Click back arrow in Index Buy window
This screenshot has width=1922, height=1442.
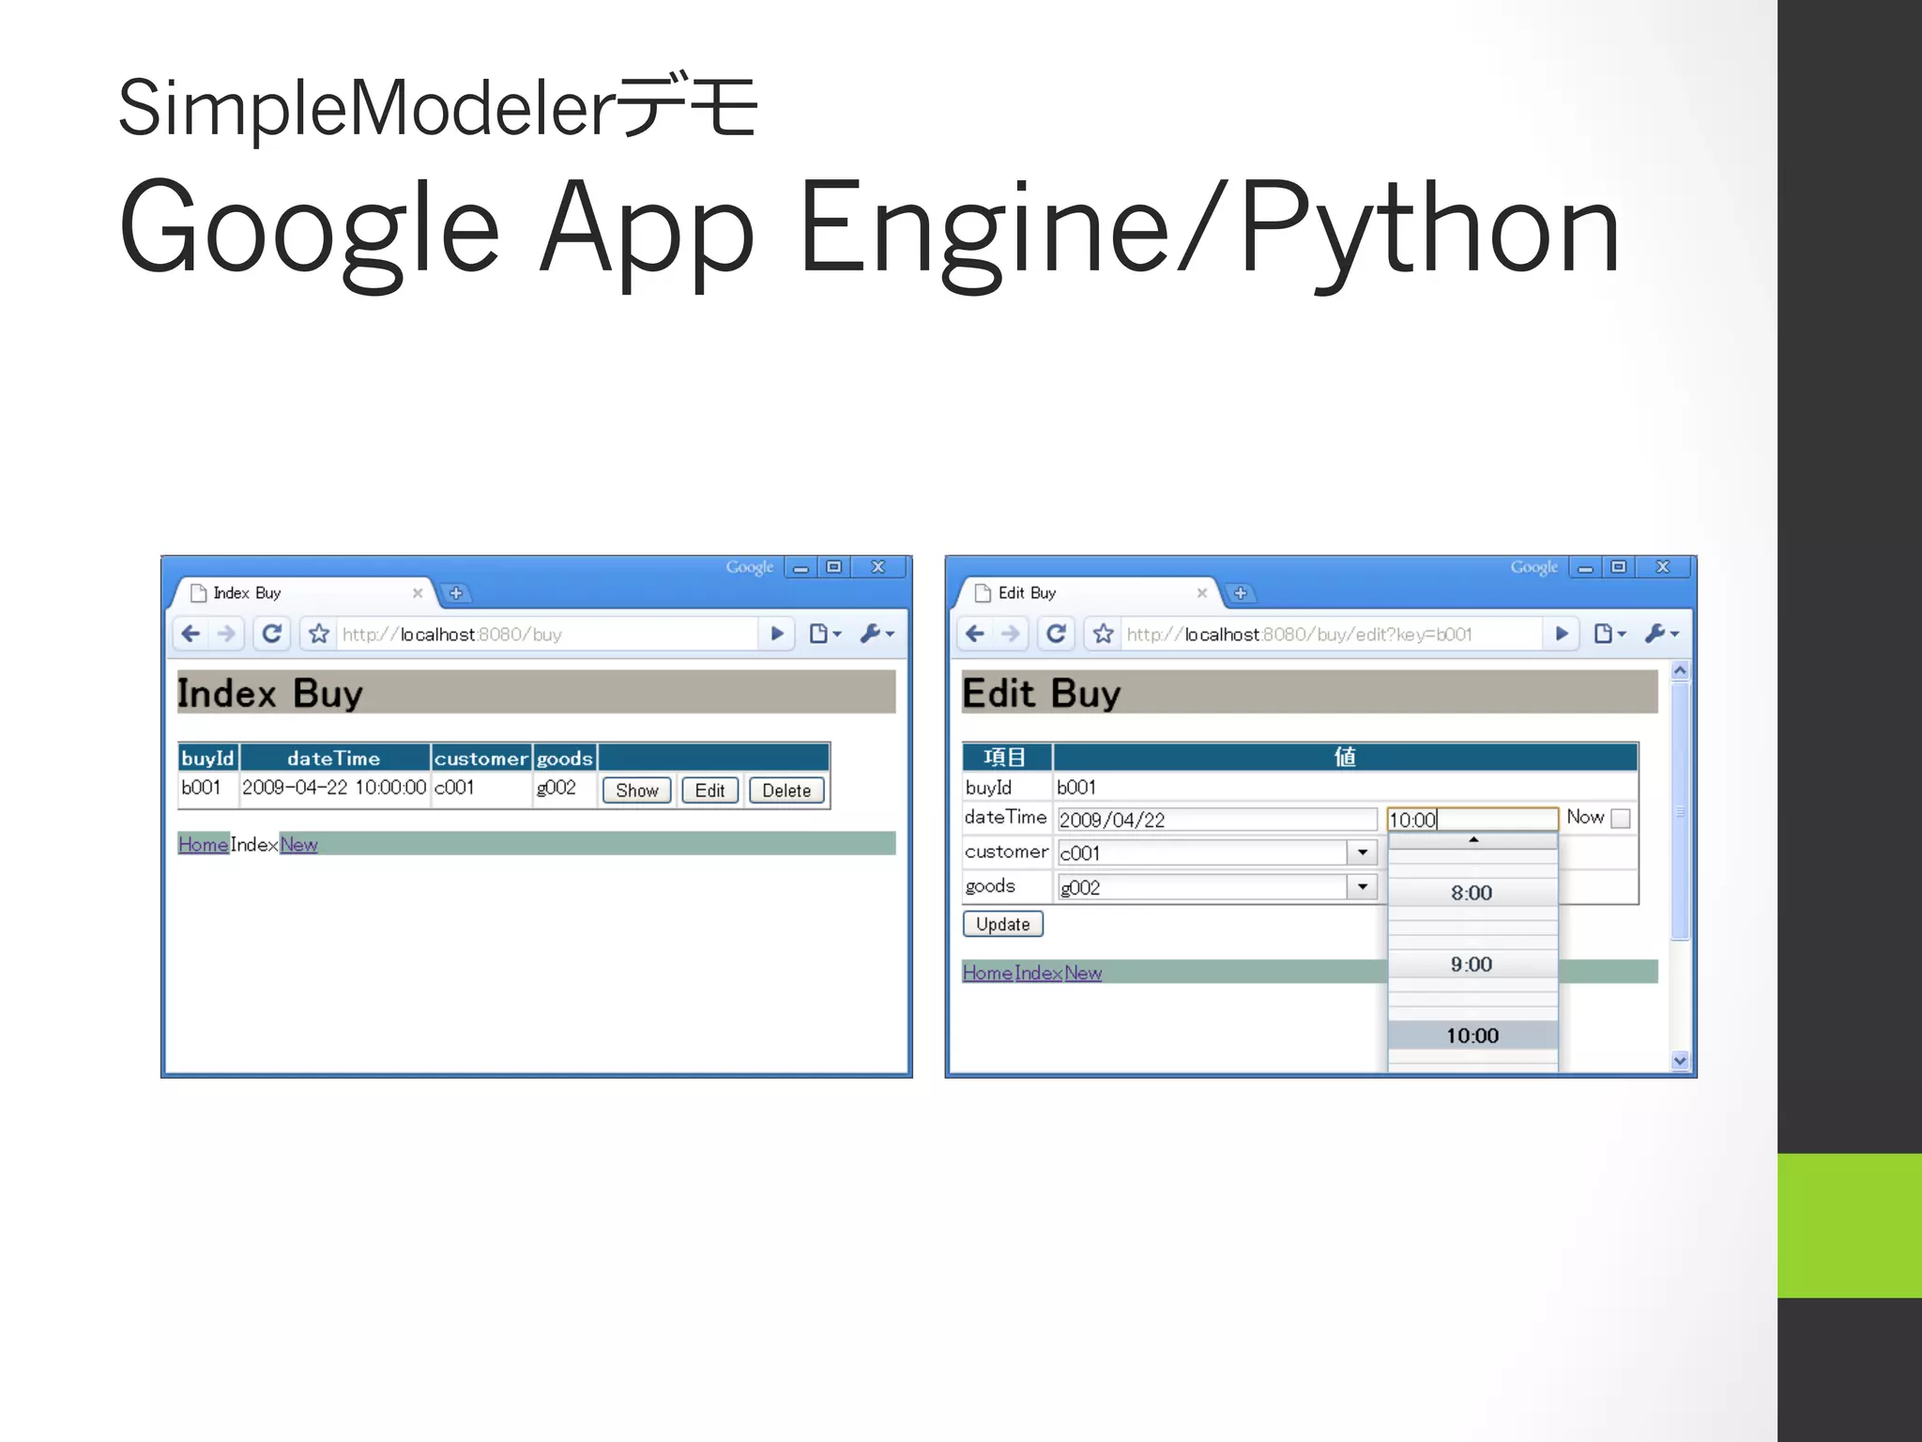(191, 634)
